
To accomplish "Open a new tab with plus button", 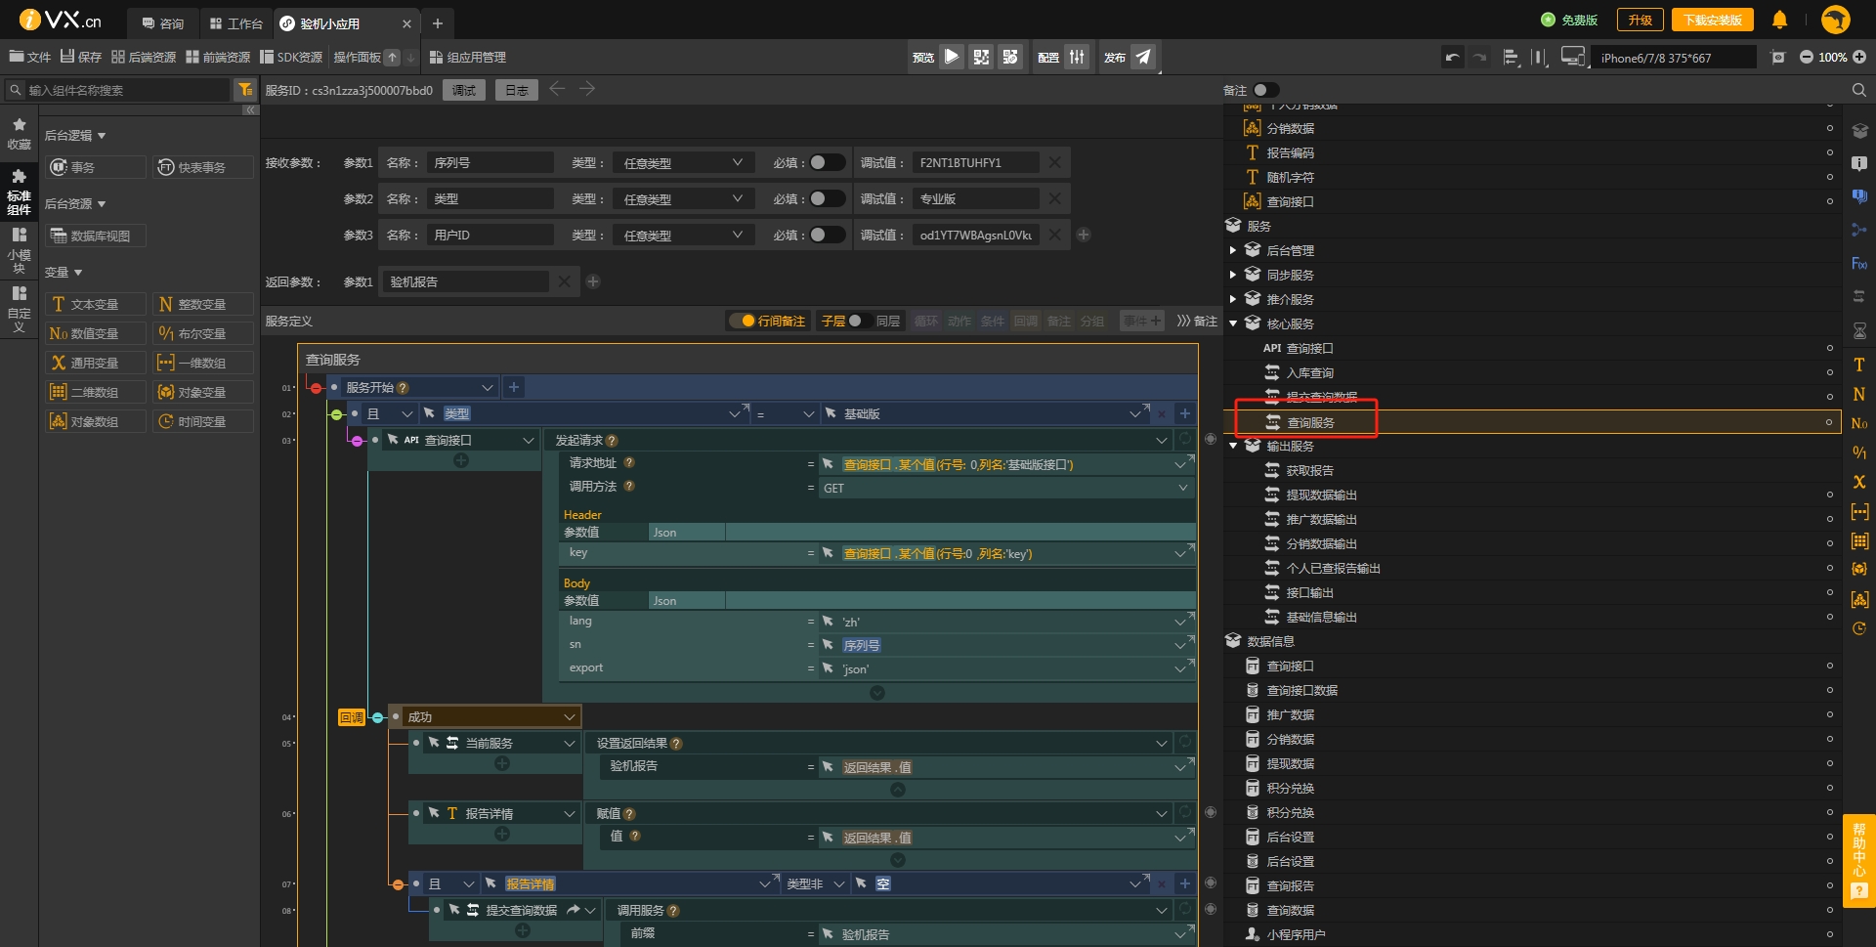I will (x=438, y=22).
